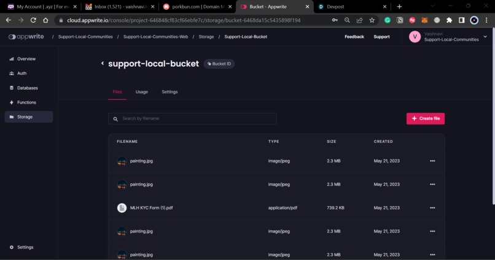
Task: Select Storage in the sidebar
Action: point(29,117)
